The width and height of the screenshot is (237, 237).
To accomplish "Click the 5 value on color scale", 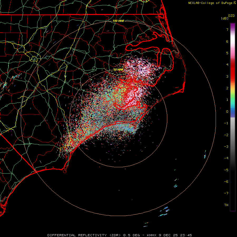I will click(x=227, y=53).
